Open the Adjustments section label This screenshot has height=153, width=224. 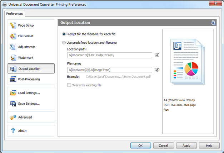(x=26, y=47)
